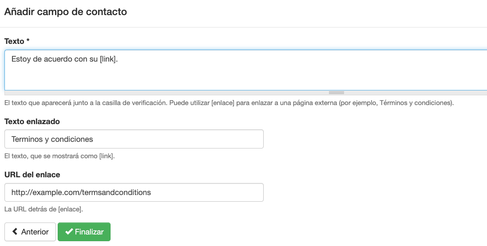Click the checkmark icon on Finalizar
The width and height of the screenshot is (487, 246).
tap(69, 232)
